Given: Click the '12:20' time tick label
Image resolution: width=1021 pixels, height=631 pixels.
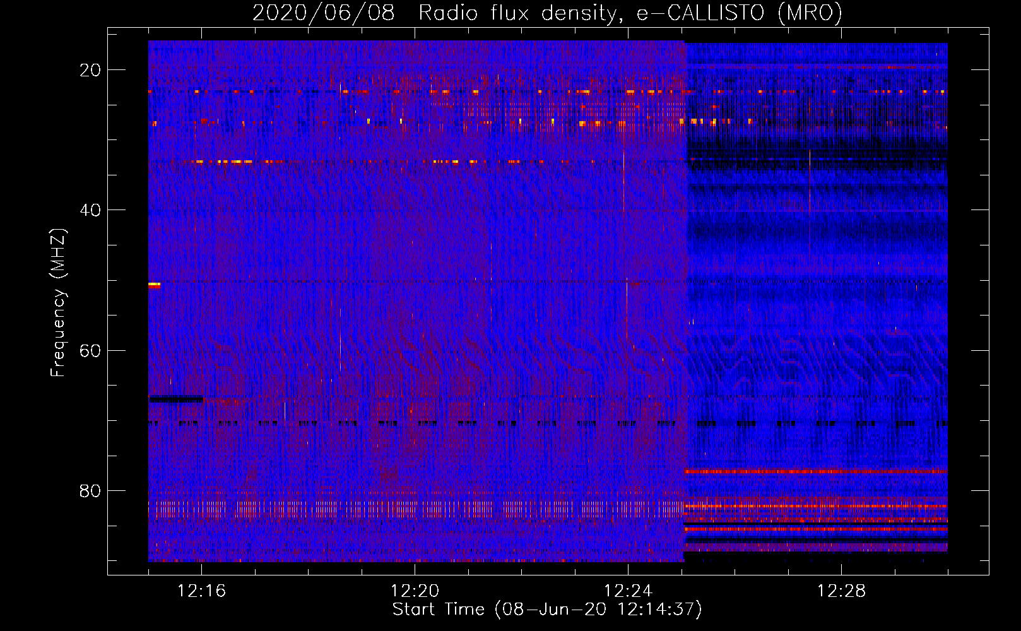Looking at the screenshot, I should click(415, 591).
